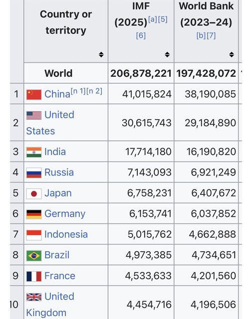Click the India flag icon
The height and width of the screenshot is (319, 252).
coord(34,152)
